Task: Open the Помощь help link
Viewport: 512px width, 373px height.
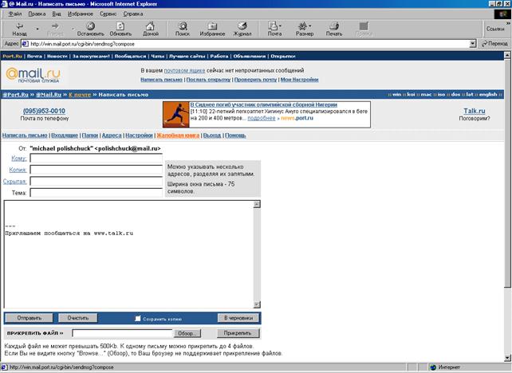Action: coord(235,135)
